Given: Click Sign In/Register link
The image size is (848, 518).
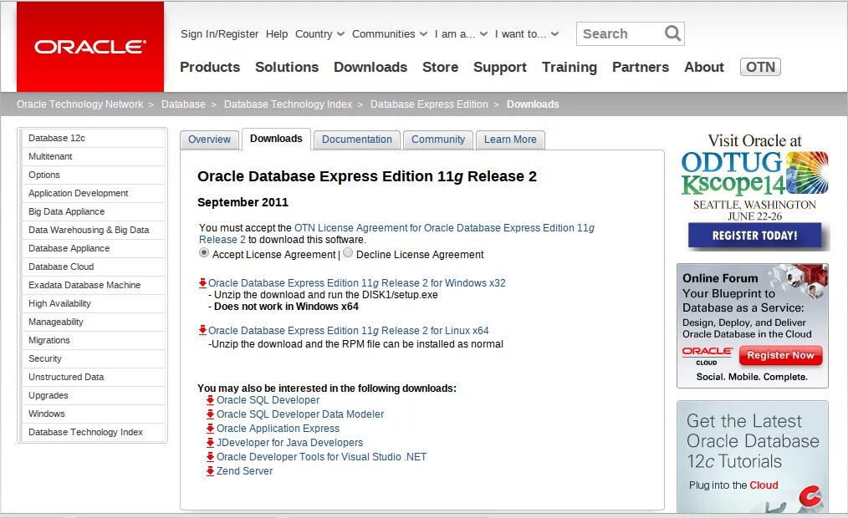Looking at the screenshot, I should [x=220, y=34].
